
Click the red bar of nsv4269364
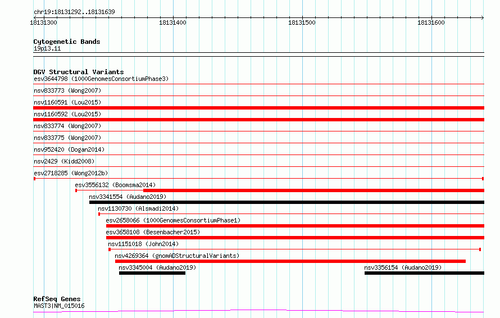point(290,261)
